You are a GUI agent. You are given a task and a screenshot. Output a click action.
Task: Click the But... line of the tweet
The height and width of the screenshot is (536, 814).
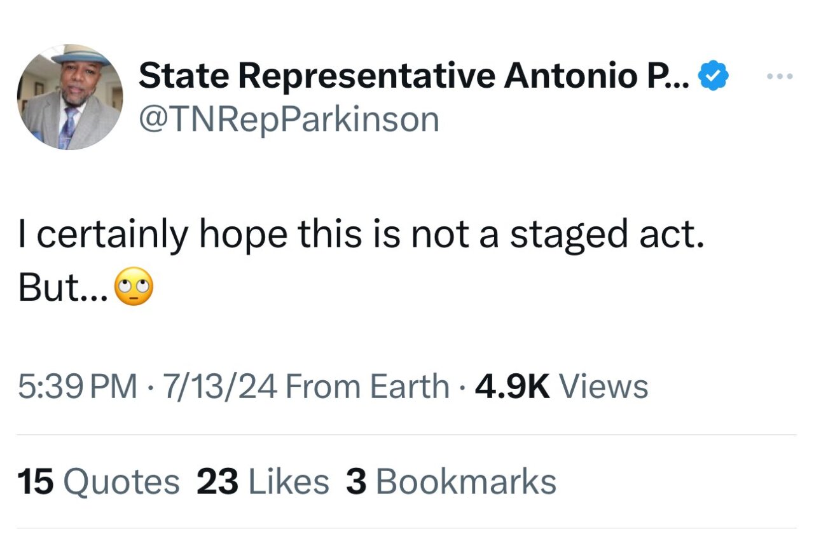[64, 287]
